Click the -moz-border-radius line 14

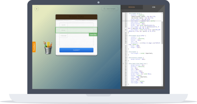click(142, 18)
